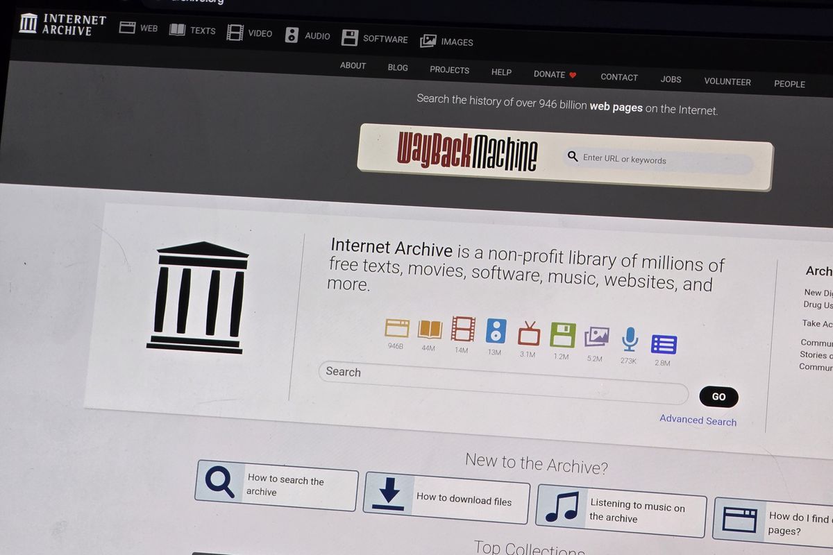Select the orange texts book icon

(430, 329)
